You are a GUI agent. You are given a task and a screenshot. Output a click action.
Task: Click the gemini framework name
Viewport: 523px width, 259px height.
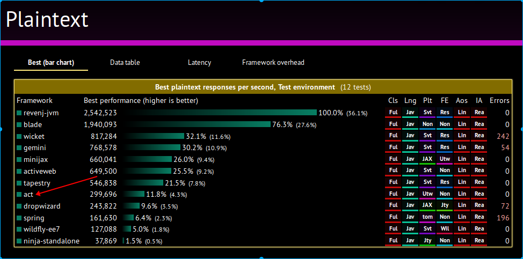pos(34,148)
